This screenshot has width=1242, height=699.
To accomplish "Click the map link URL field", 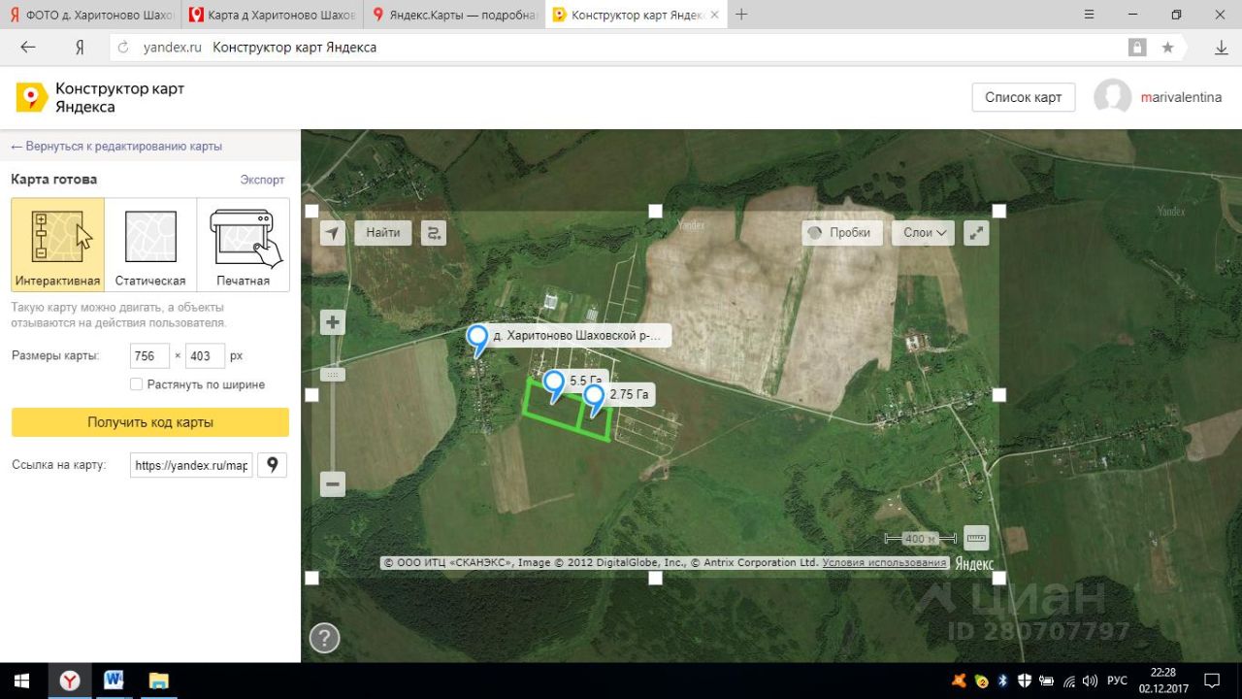I will tap(191, 465).
